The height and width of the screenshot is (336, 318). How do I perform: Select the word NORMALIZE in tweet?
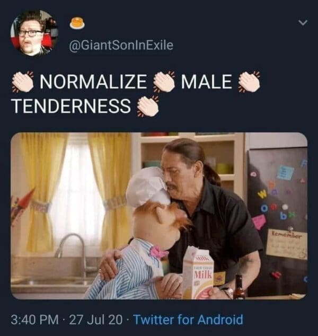click(x=93, y=82)
